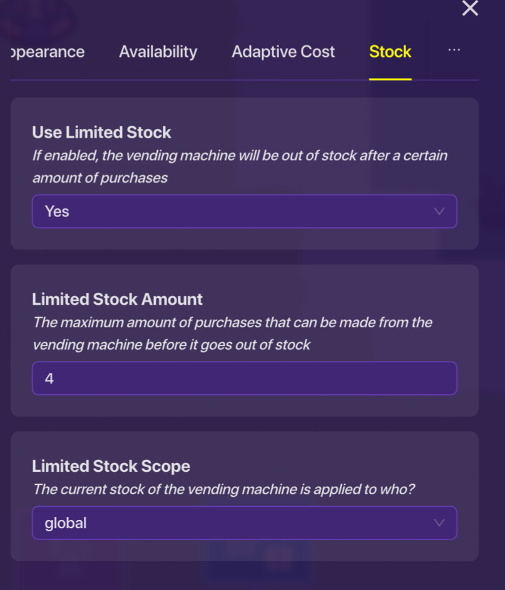The width and height of the screenshot is (505, 590).
Task: Select the Stock tab
Action: point(390,52)
